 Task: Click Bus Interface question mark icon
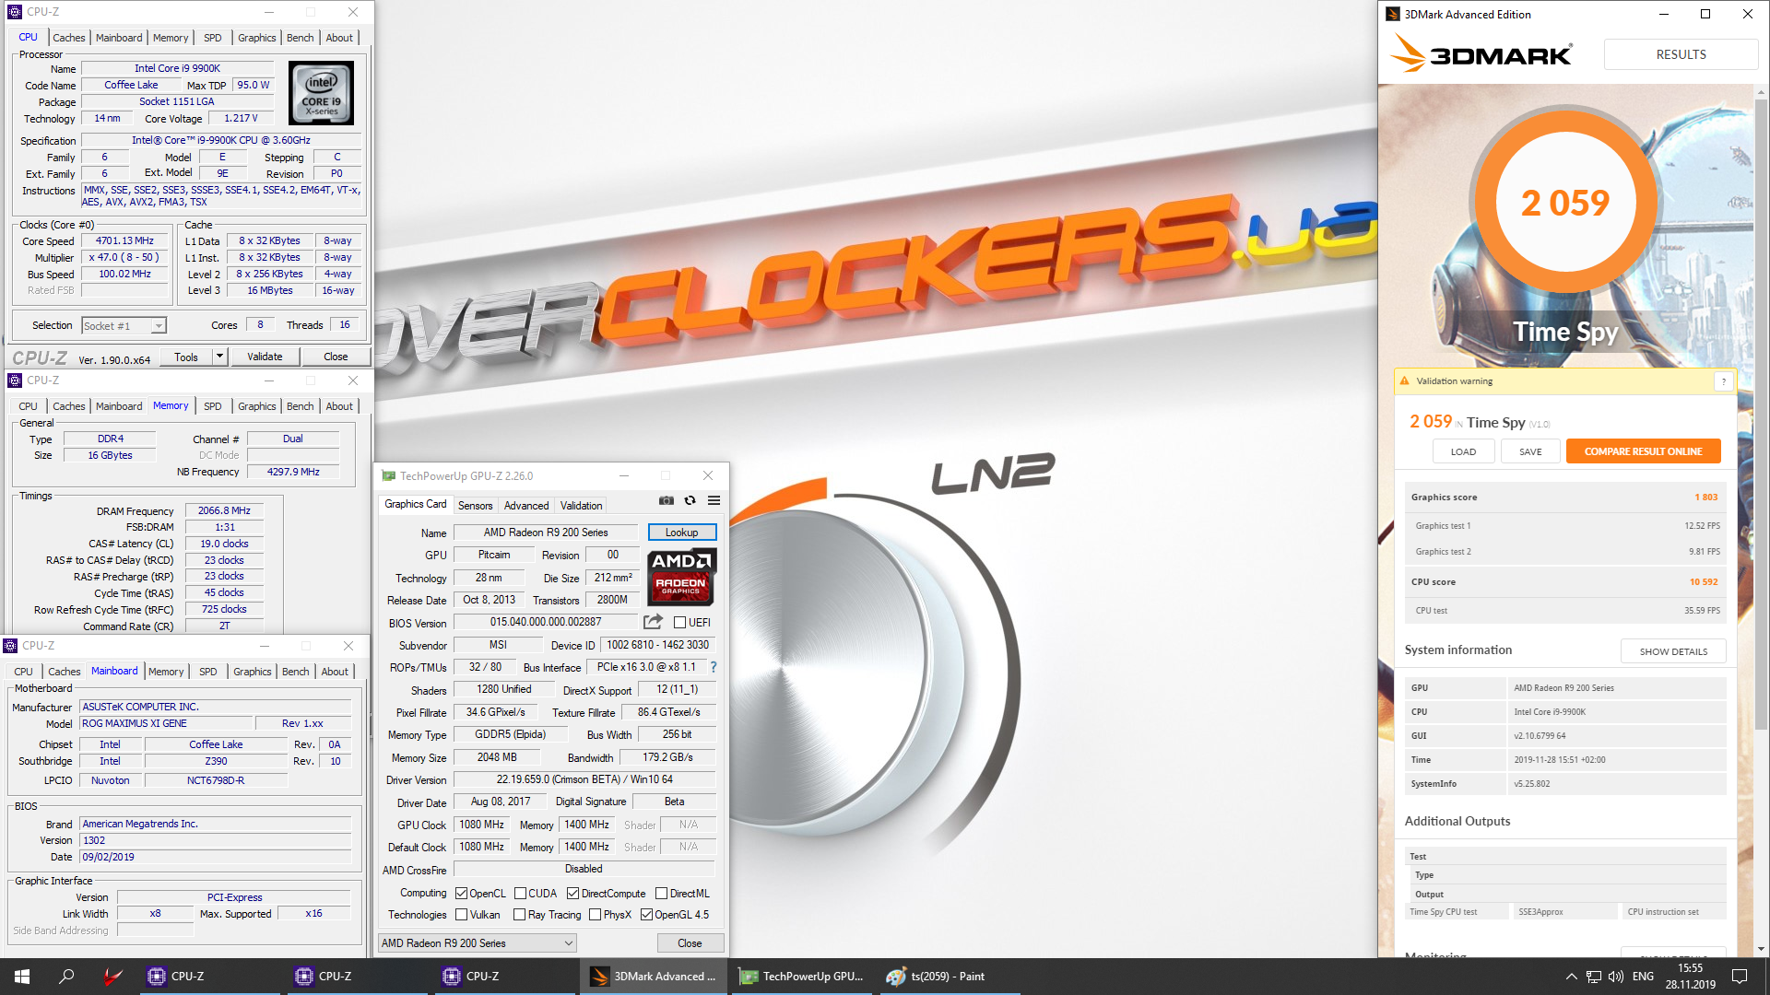coord(713,667)
